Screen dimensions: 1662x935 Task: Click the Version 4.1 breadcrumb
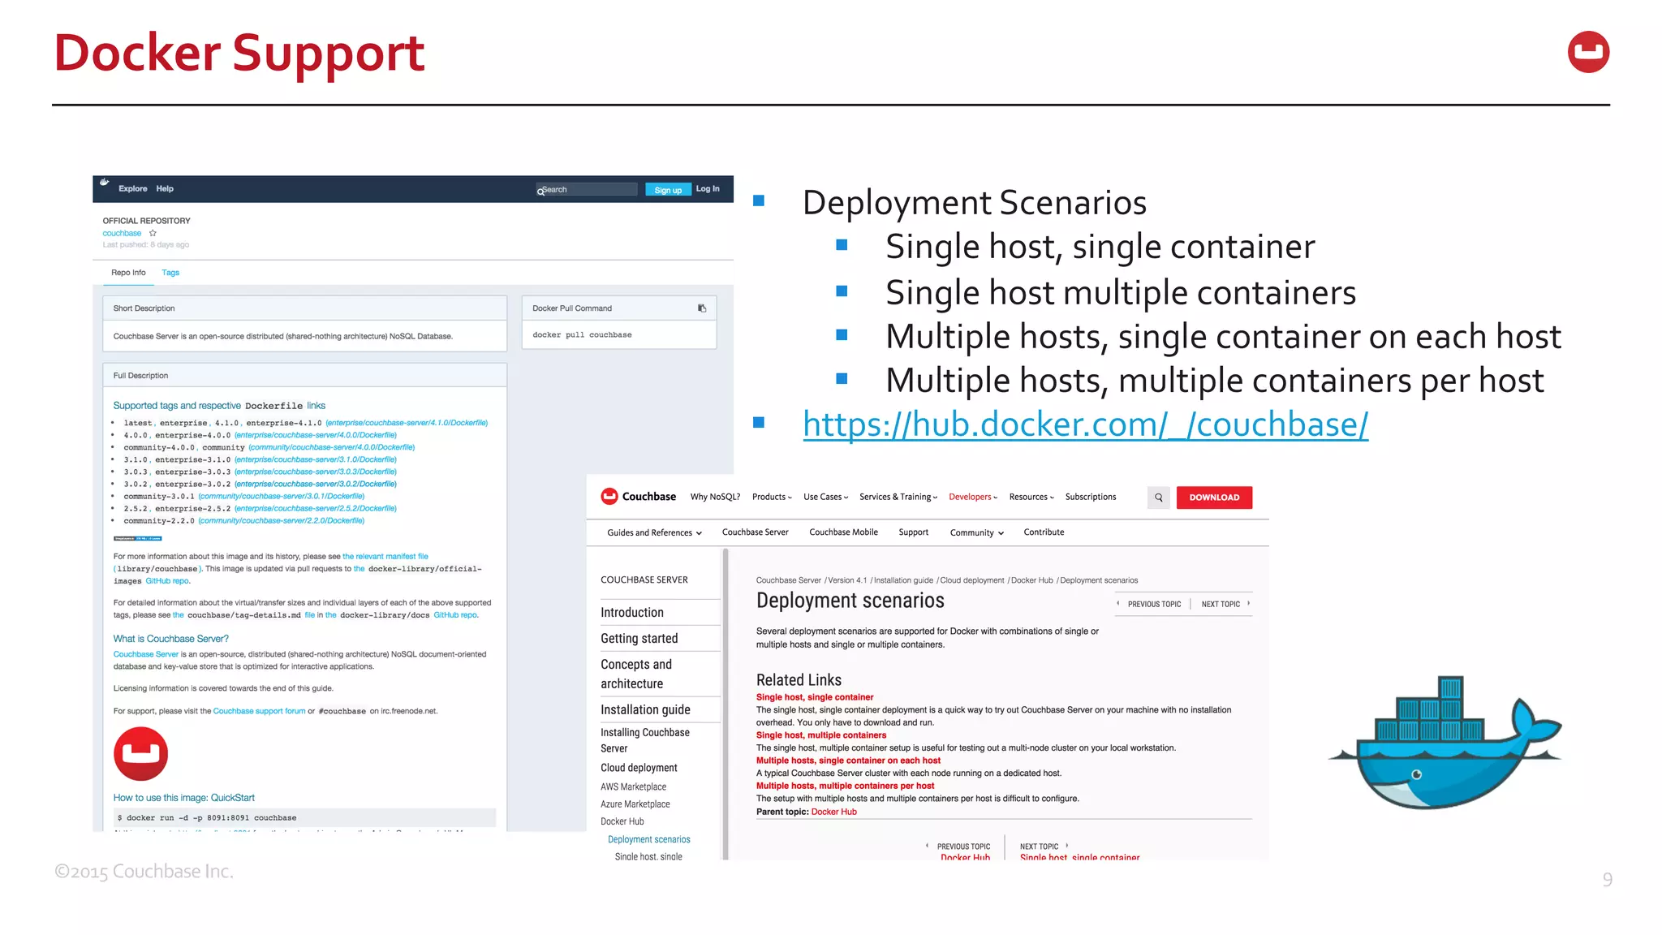[847, 580]
